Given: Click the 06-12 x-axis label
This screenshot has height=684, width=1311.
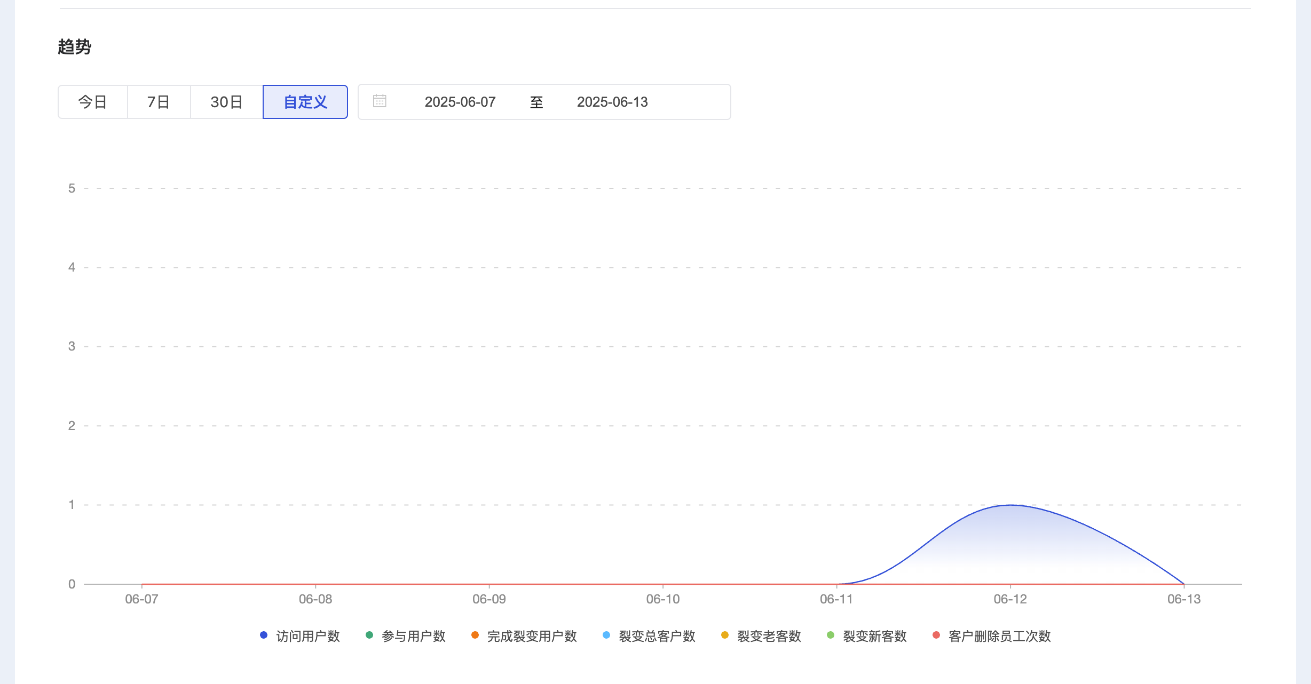Looking at the screenshot, I should 1010,599.
